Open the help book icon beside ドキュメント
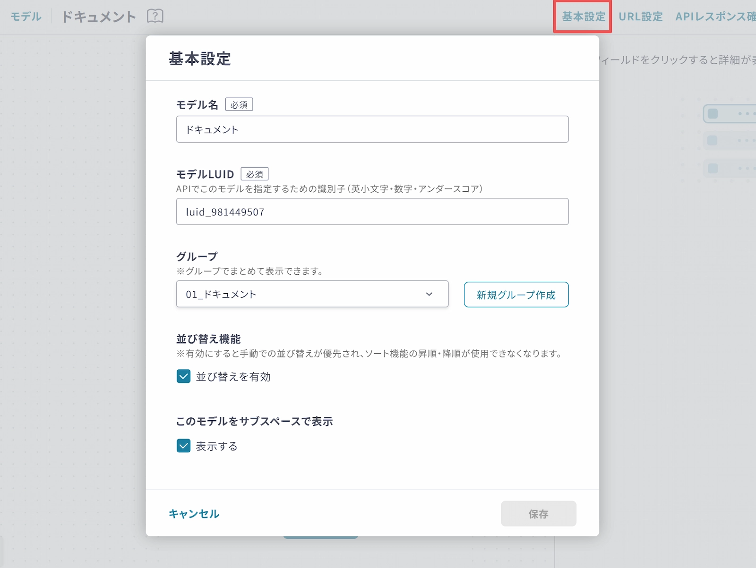This screenshot has height=568, width=756. [155, 16]
